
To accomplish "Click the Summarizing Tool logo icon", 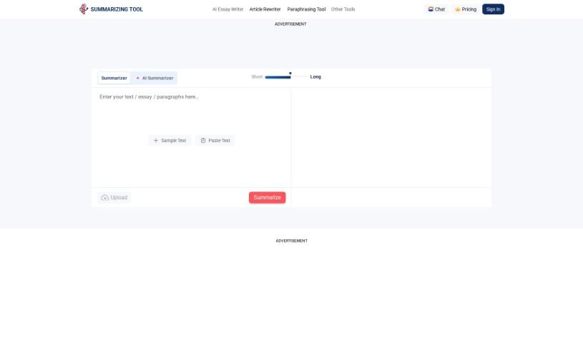I will tap(84, 9).
